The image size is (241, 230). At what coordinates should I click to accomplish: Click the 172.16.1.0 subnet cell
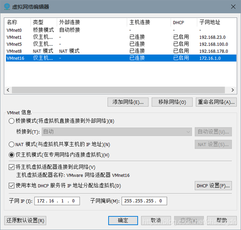coord(210,58)
